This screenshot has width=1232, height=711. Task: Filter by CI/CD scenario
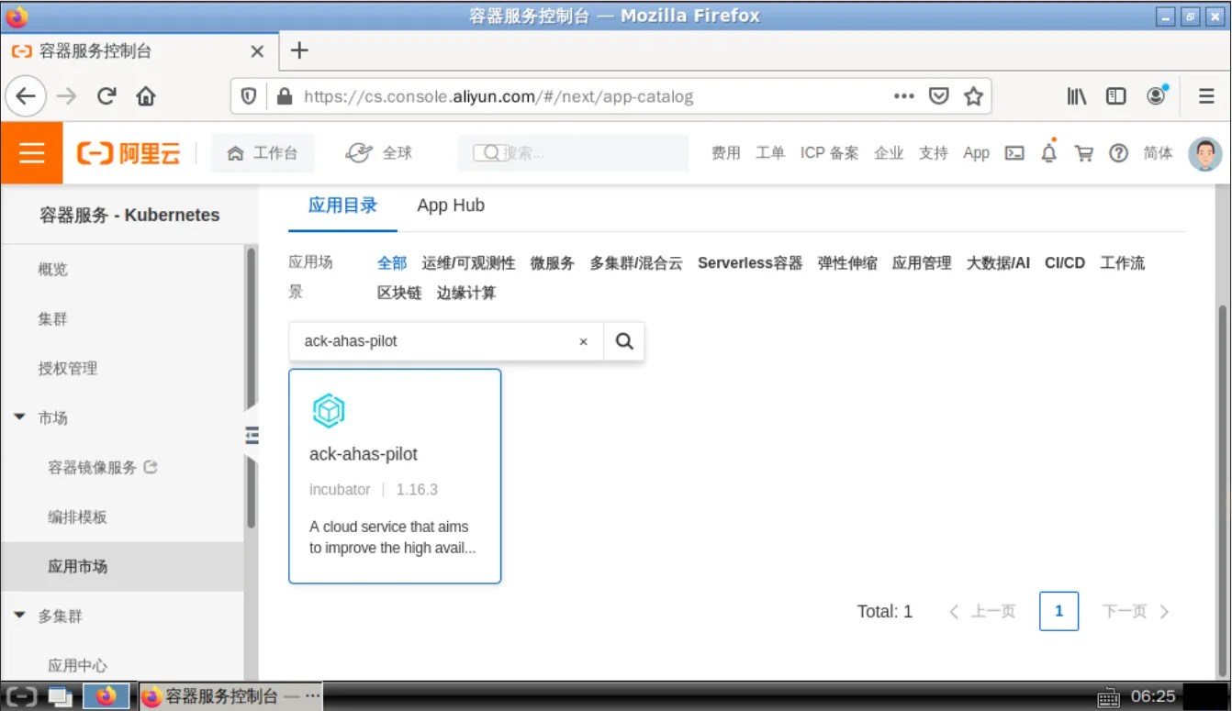click(1065, 263)
